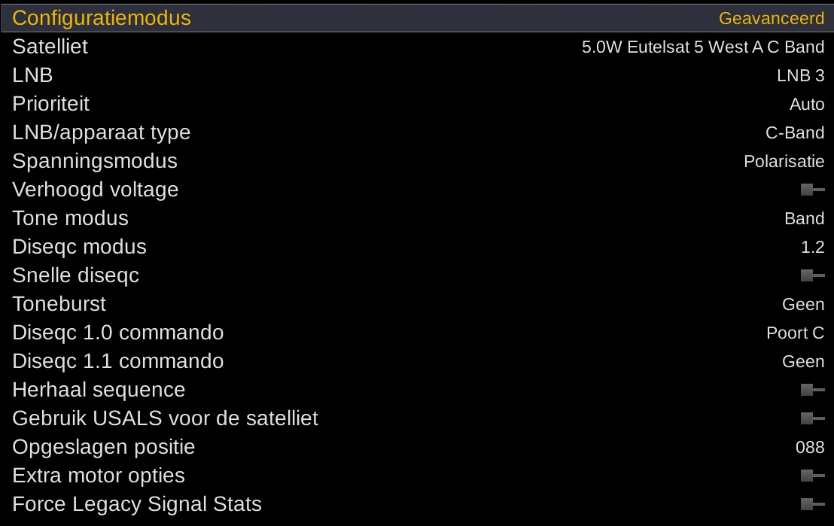Change Spanningsmodus value Polarisatie

(x=784, y=161)
